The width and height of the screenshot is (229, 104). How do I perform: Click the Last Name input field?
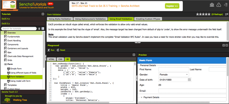click(x=217, y=70)
